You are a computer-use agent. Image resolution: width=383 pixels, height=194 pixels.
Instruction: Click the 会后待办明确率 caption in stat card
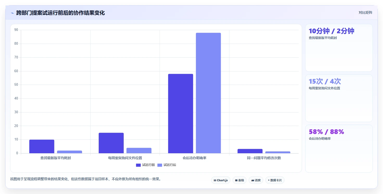(x=320, y=139)
